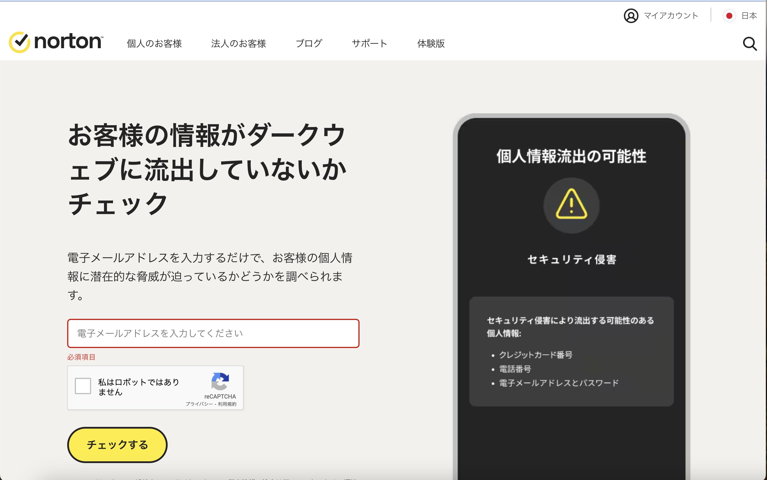Click the クレジットカード番号 list item
The height and width of the screenshot is (480, 767).
536,355
